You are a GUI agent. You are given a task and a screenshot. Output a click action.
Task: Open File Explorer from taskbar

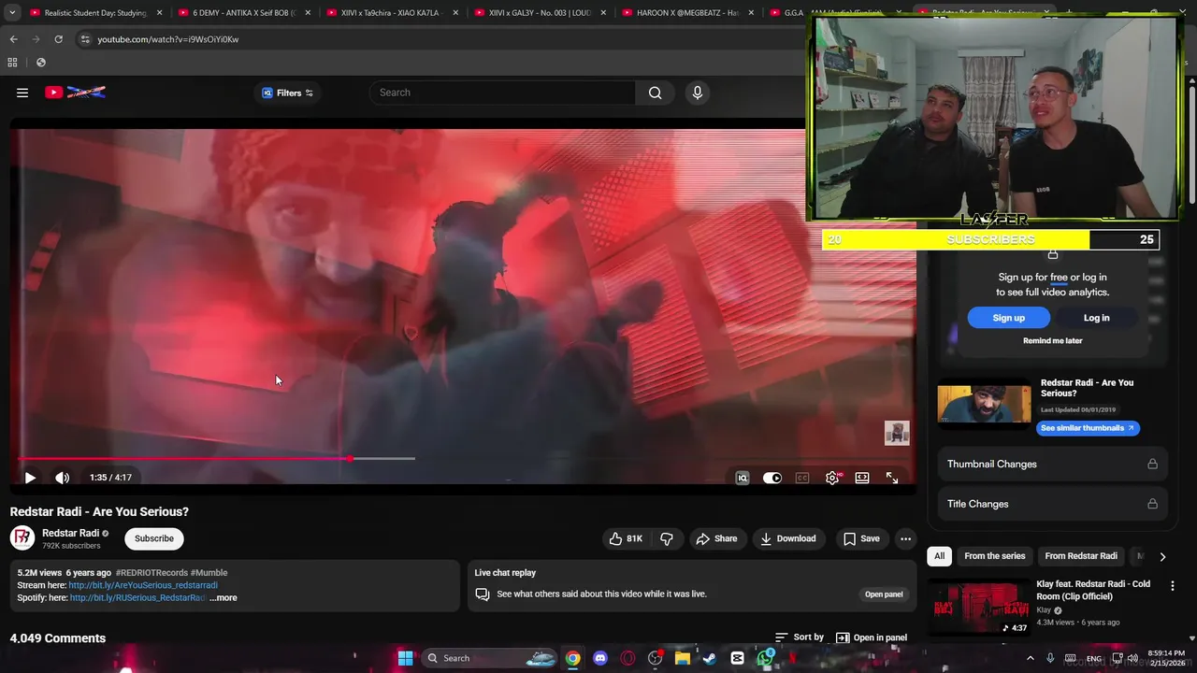(x=683, y=658)
